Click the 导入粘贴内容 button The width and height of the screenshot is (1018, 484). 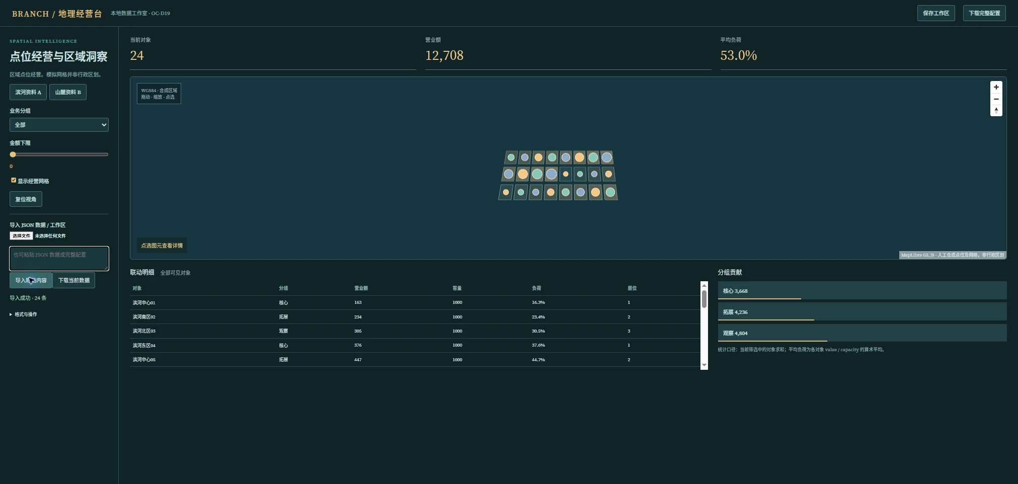(31, 280)
